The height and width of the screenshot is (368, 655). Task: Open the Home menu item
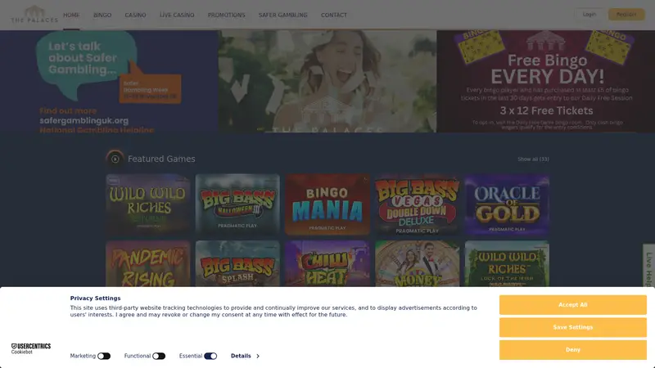pyautogui.click(x=71, y=15)
